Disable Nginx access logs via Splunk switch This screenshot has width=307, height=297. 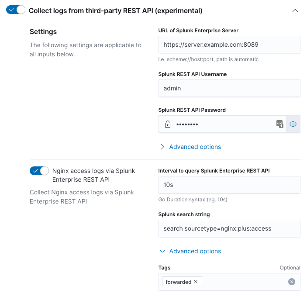[x=39, y=171]
